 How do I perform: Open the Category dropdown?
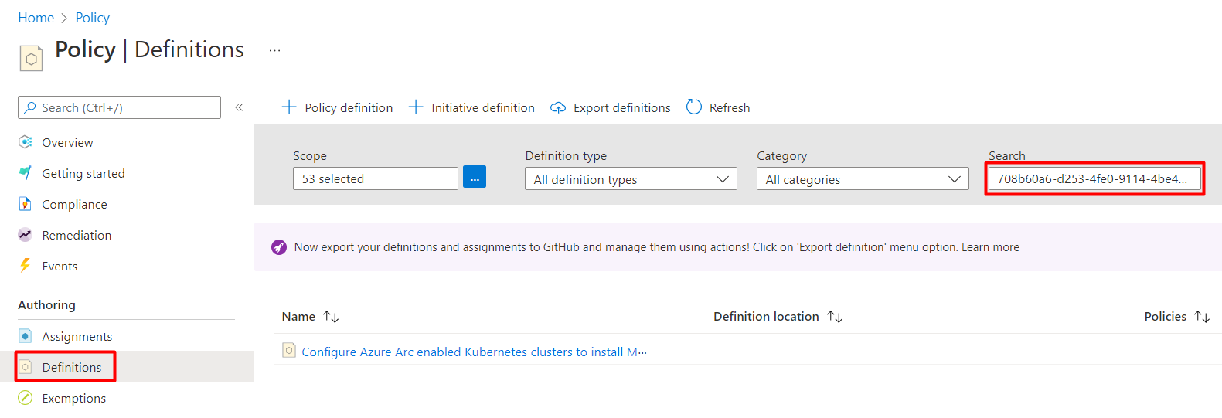pyautogui.click(x=863, y=179)
